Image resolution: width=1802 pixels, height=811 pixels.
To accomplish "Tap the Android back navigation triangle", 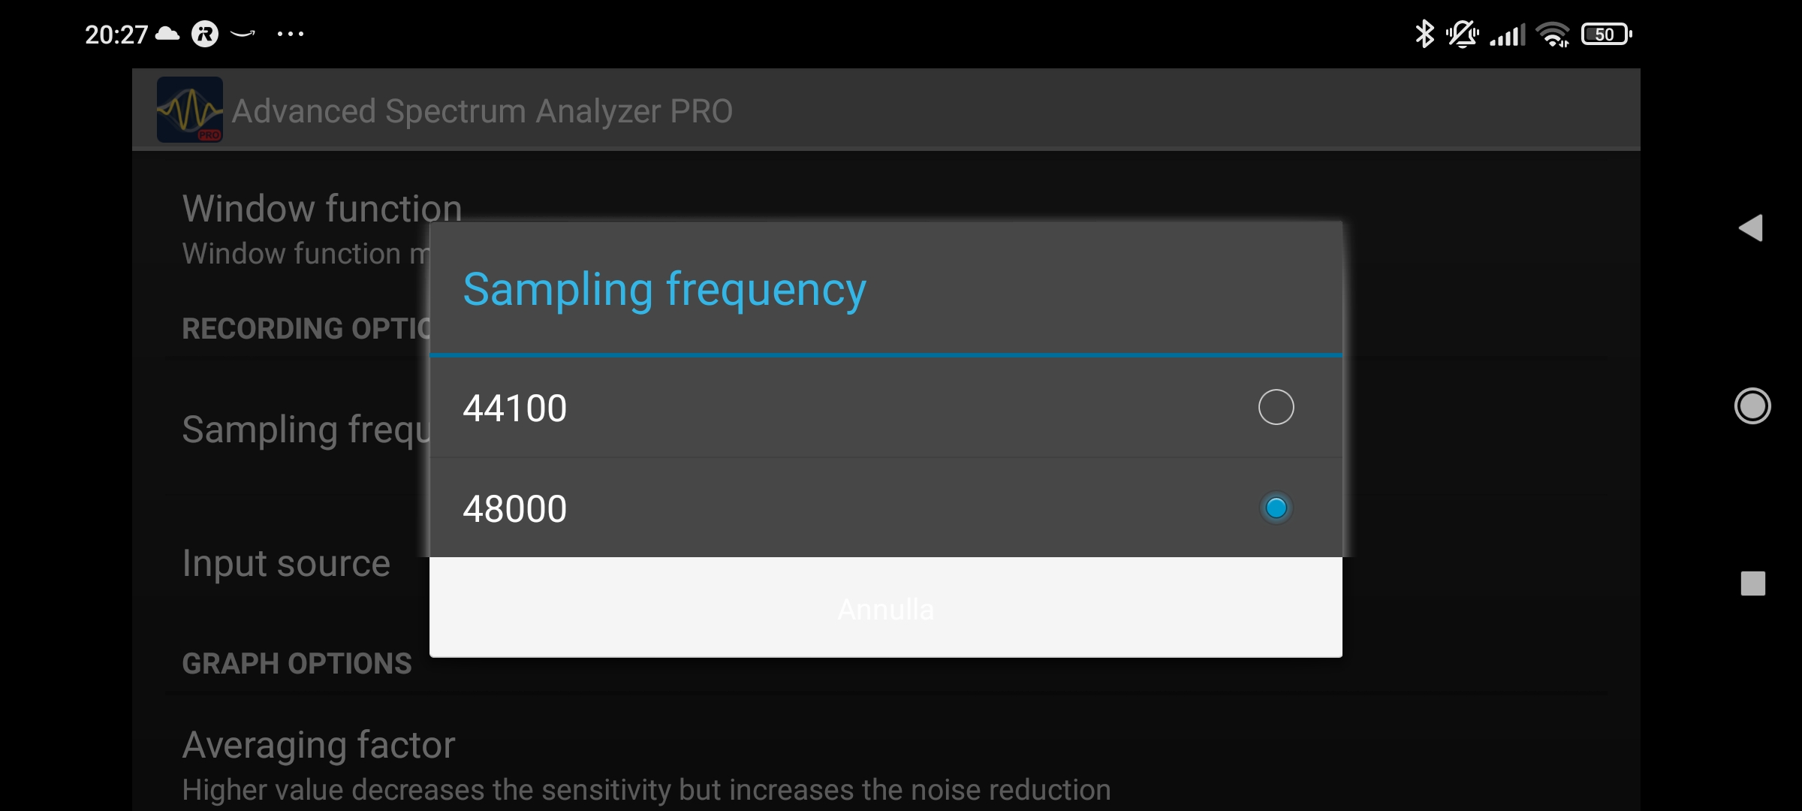I will click(1750, 228).
